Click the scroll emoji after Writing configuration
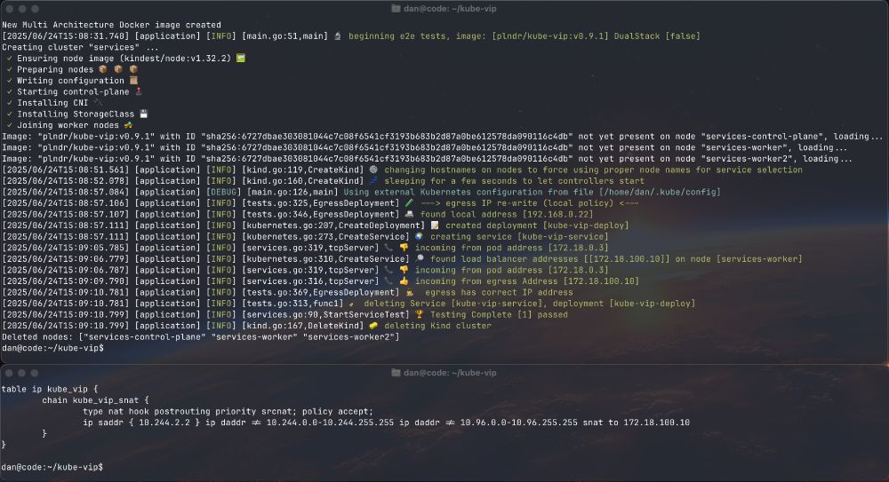The width and height of the screenshot is (889, 482). click(134, 81)
